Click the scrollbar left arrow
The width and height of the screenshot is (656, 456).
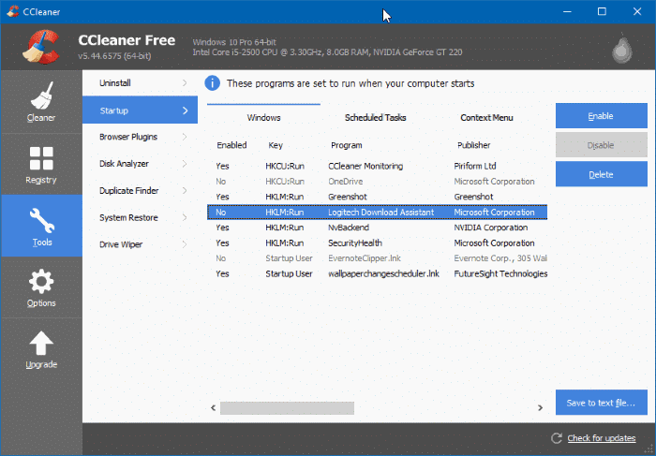[213, 408]
